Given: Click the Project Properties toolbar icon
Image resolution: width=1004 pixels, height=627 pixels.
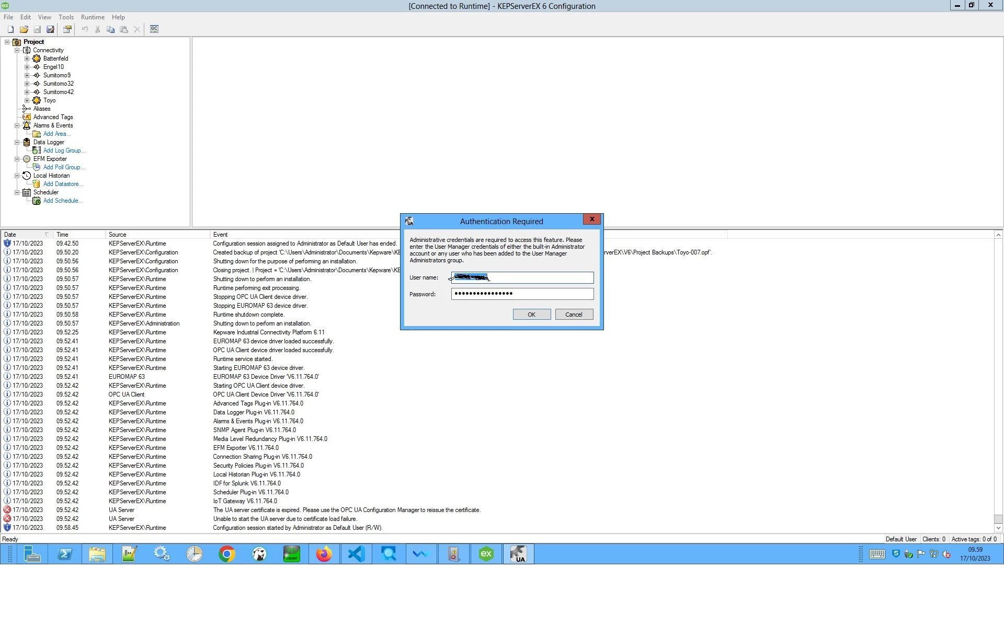Looking at the screenshot, I should click(x=67, y=29).
